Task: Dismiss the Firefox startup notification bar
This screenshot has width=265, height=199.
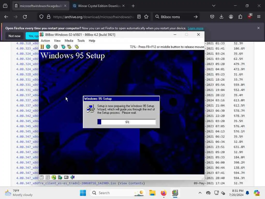Action: 259,28
